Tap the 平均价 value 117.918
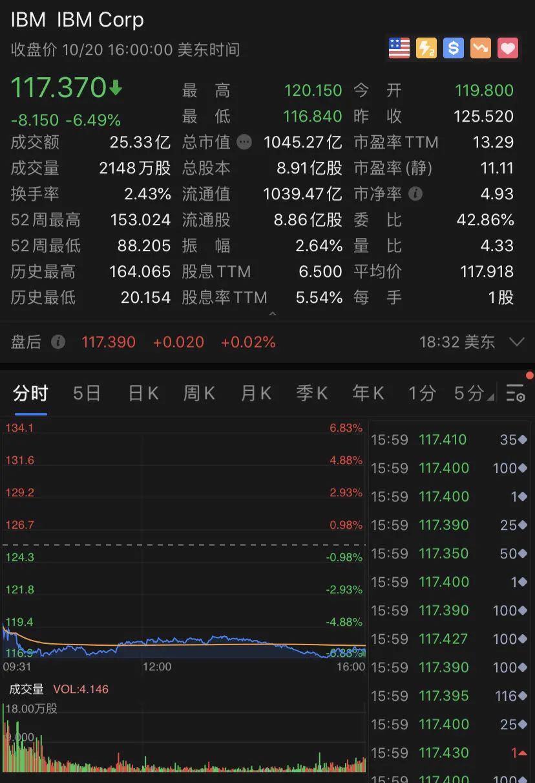535x783 pixels. [x=487, y=271]
